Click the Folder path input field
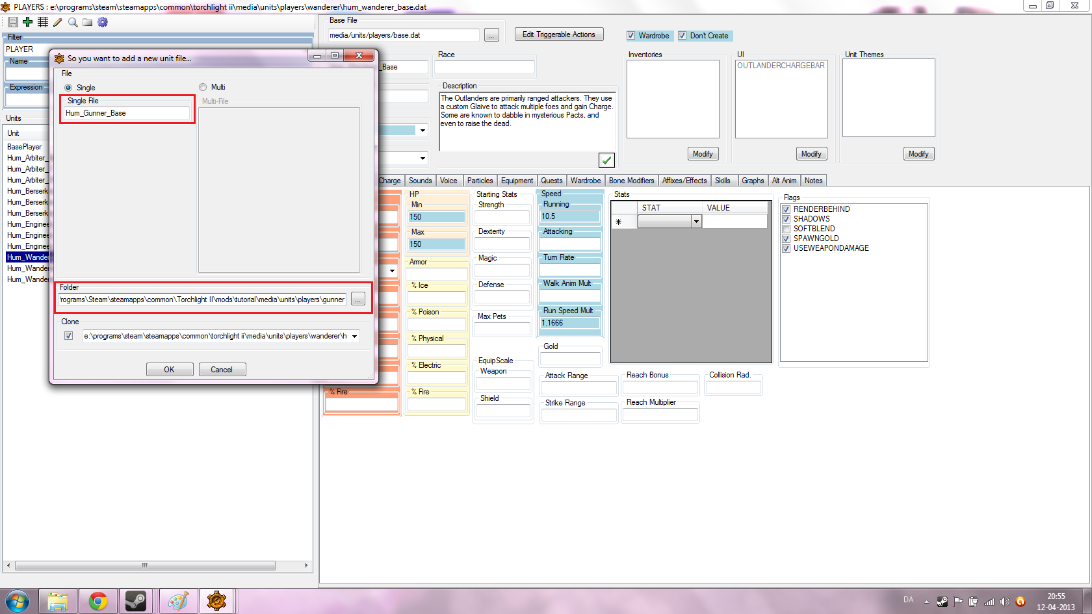Viewport: 1092px width, 614px height. 202,300
